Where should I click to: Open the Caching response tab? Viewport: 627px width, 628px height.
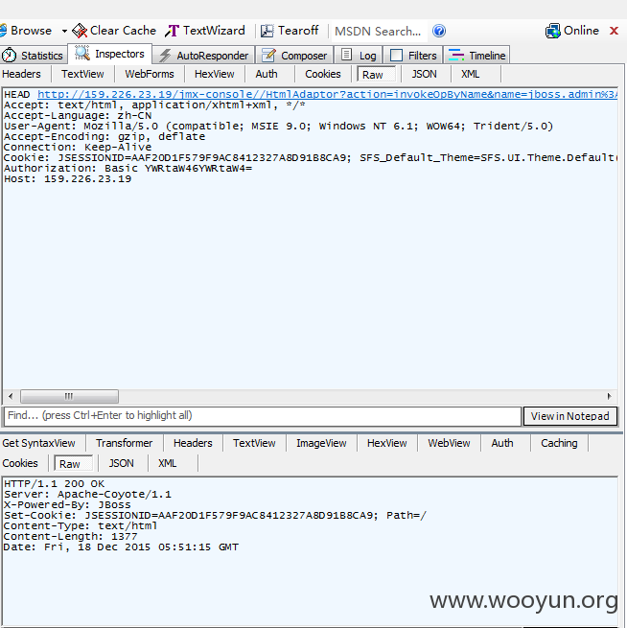(559, 443)
